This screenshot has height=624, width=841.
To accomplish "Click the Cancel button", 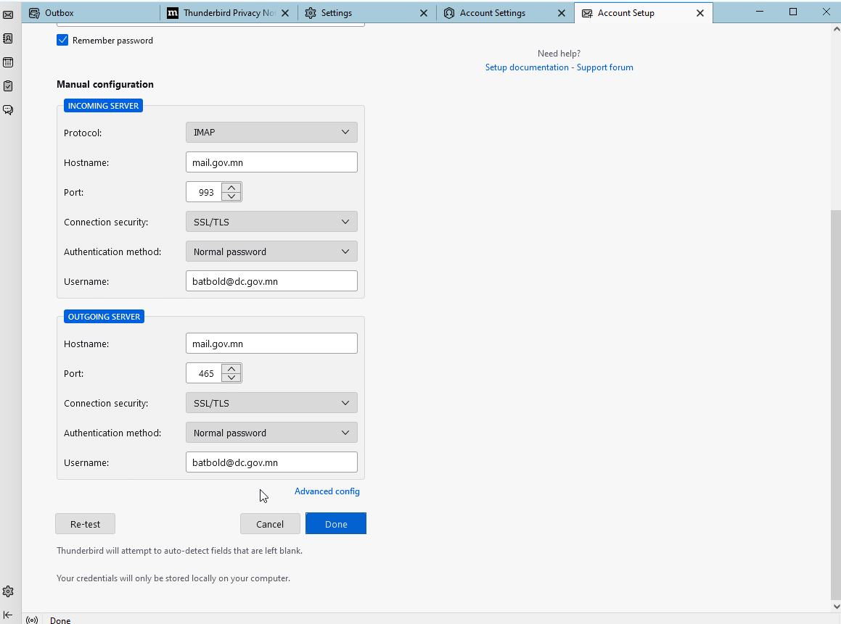I will [270, 524].
